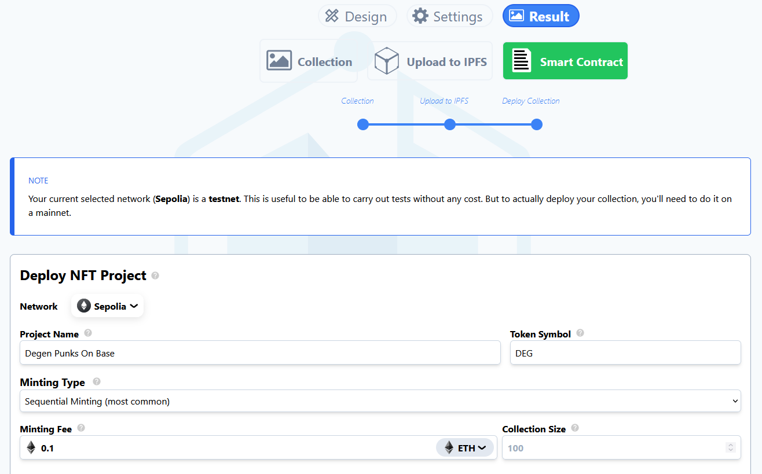Click the Ethereum icon in Minting Fee field
The height and width of the screenshot is (474, 762).
(x=31, y=448)
